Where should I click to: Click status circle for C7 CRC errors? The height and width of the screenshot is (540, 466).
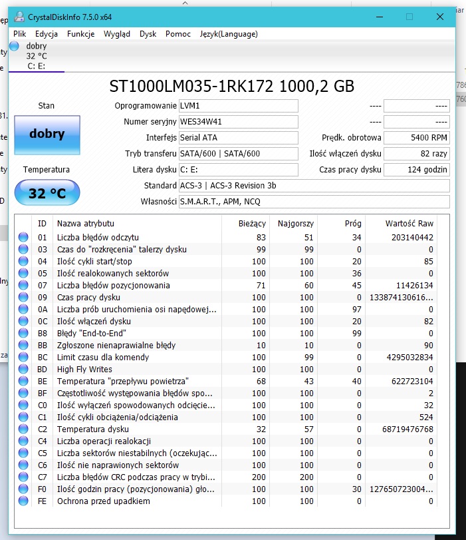23,477
